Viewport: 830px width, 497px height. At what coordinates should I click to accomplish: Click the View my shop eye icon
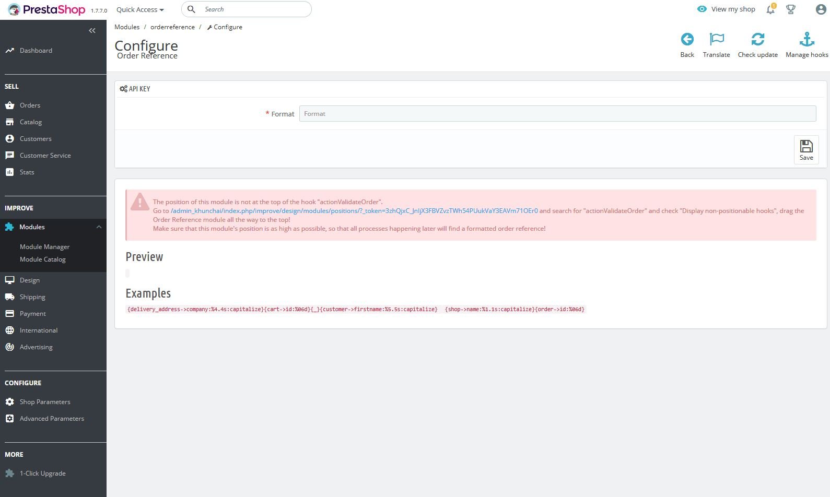pos(702,9)
